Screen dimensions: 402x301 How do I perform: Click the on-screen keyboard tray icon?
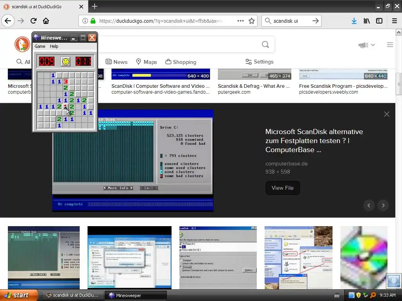337,296
